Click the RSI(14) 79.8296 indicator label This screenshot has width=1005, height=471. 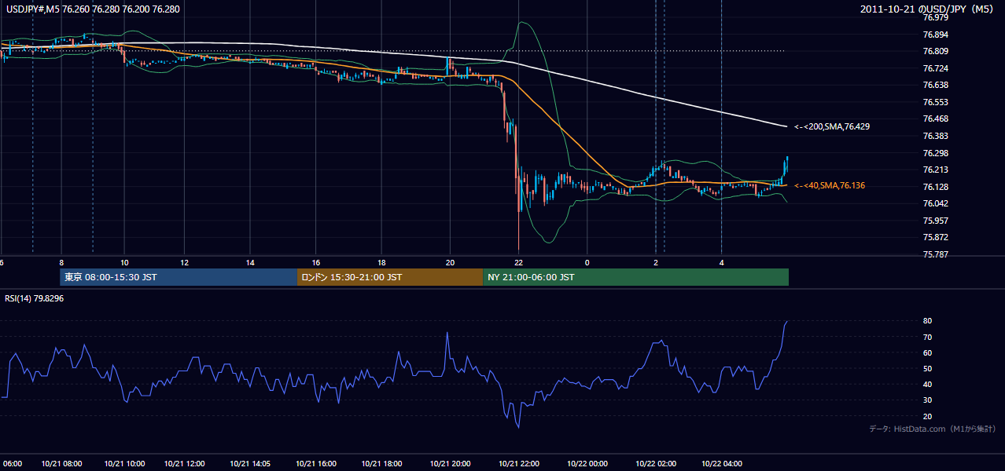35,298
